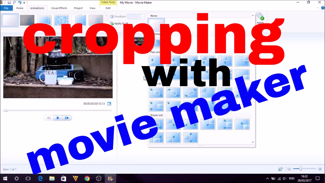
Task: Apply the blue overlapping-frames transition
Action: click(x=44, y=21)
